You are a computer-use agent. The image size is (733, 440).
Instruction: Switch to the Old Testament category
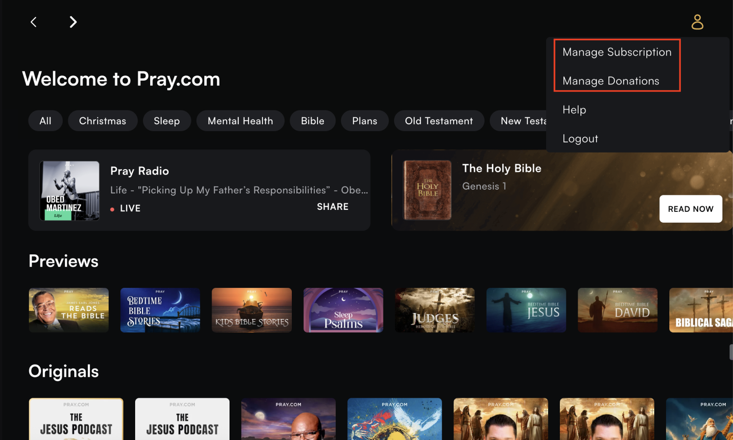[438, 121]
